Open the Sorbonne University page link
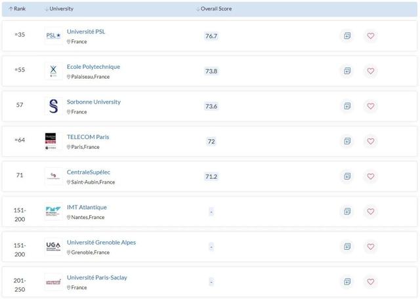The width and height of the screenshot is (420, 299). (x=94, y=102)
